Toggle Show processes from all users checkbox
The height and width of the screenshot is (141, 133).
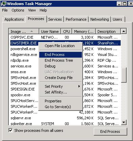pyautogui.click(x=10, y=130)
